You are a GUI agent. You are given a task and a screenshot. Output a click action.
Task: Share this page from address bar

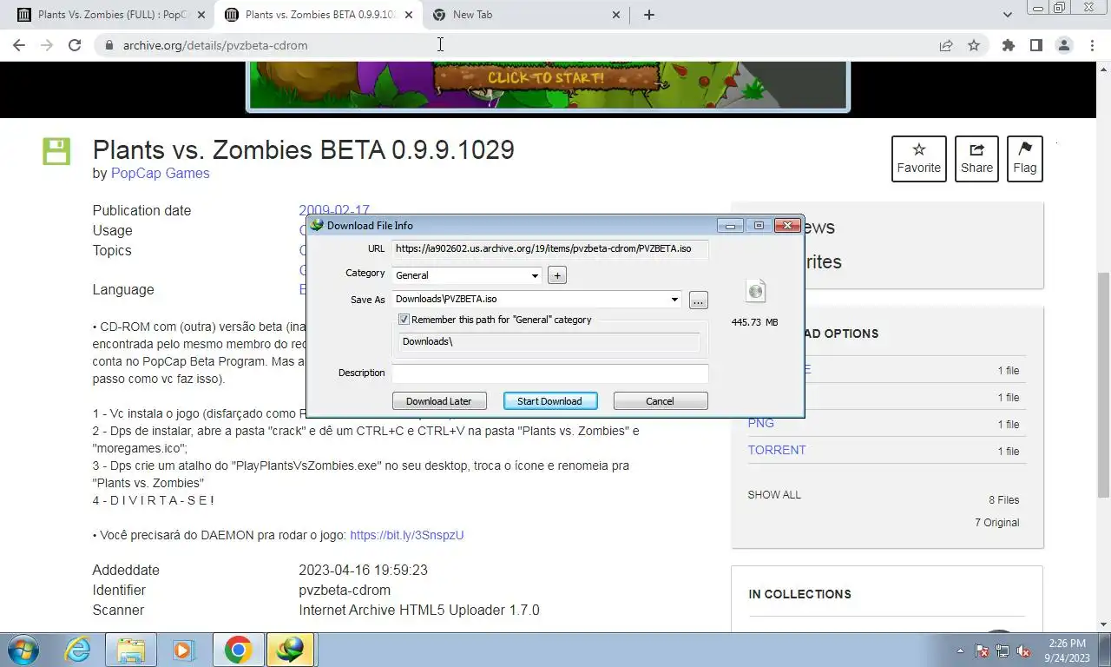[946, 45]
